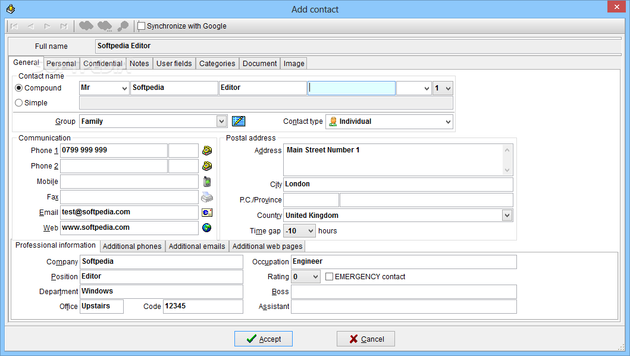630x356 pixels.
Task: Click the dial icon for Phone 1
Action: 207,151
